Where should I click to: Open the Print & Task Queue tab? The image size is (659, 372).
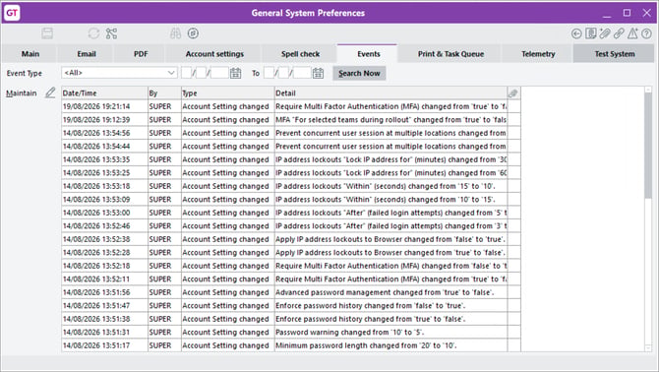click(450, 54)
